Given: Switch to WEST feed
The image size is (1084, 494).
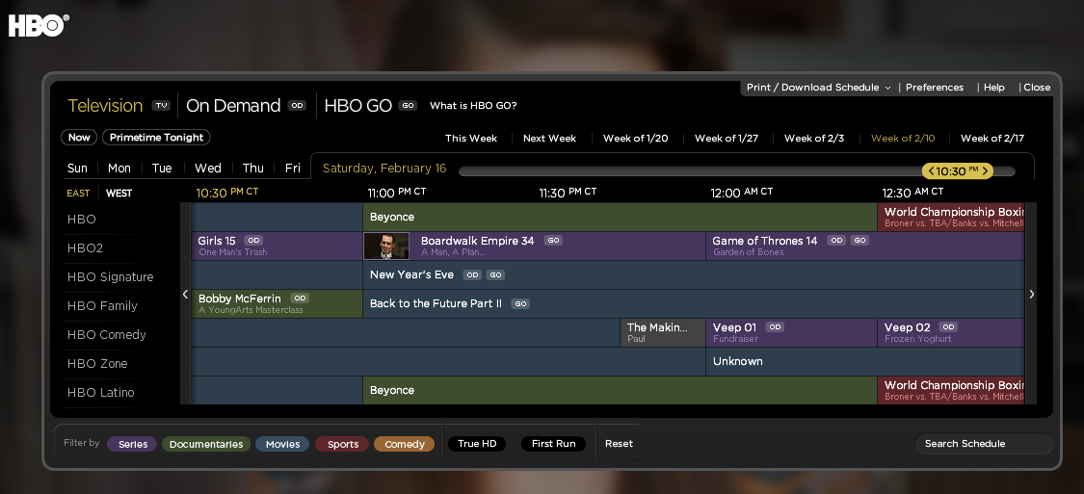Looking at the screenshot, I should tap(119, 194).
